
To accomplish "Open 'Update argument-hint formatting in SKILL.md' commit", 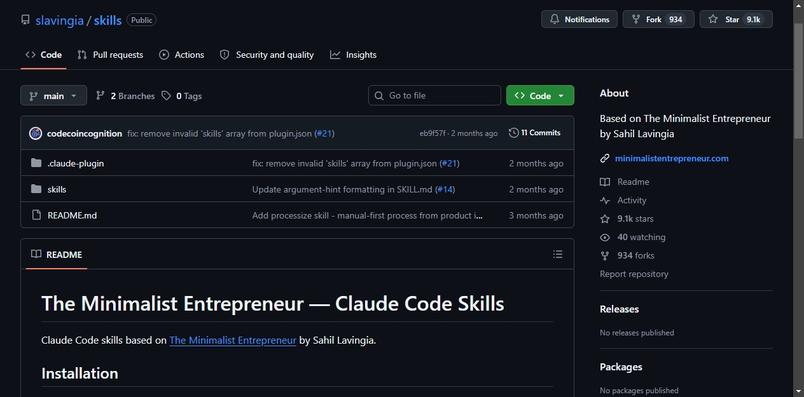I will [342, 189].
